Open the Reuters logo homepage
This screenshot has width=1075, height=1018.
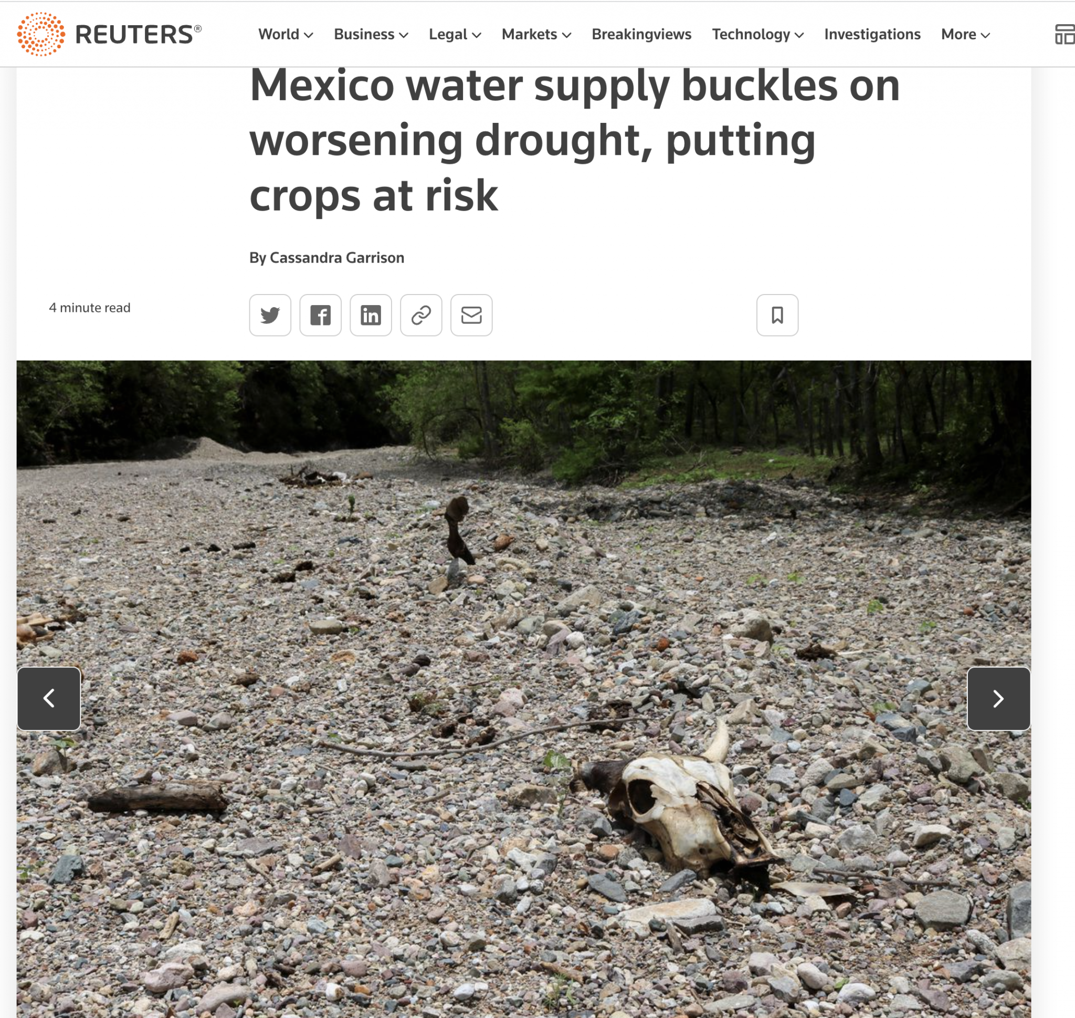tap(109, 34)
